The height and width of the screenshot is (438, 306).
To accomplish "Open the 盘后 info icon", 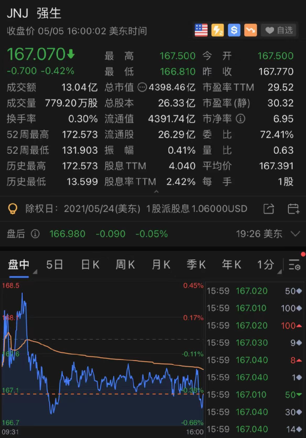I will (35, 233).
